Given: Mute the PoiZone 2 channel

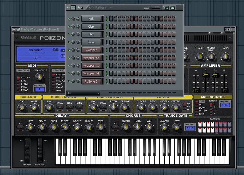Looking at the screenshot, I should click(69, 81).
